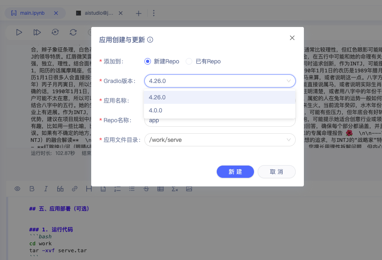Click the chevron arrow of Gradio版本 dropdown

(289, 81)
